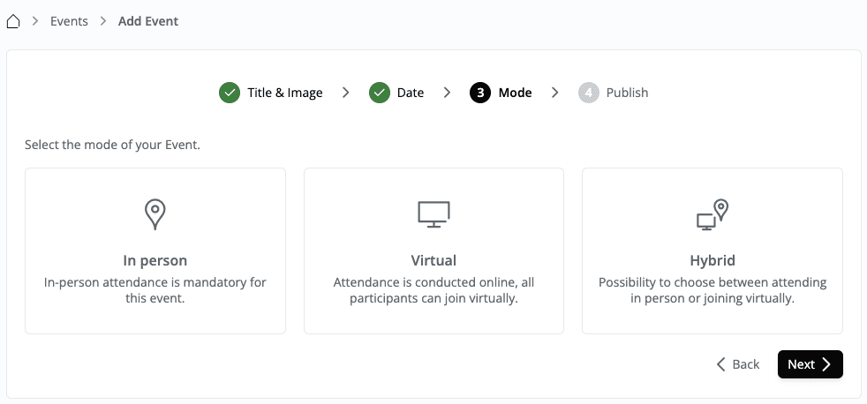Viewport: 867px width, 404px height.
Task: Click the location pin icon for In person
Action: [x=155, y=214]
